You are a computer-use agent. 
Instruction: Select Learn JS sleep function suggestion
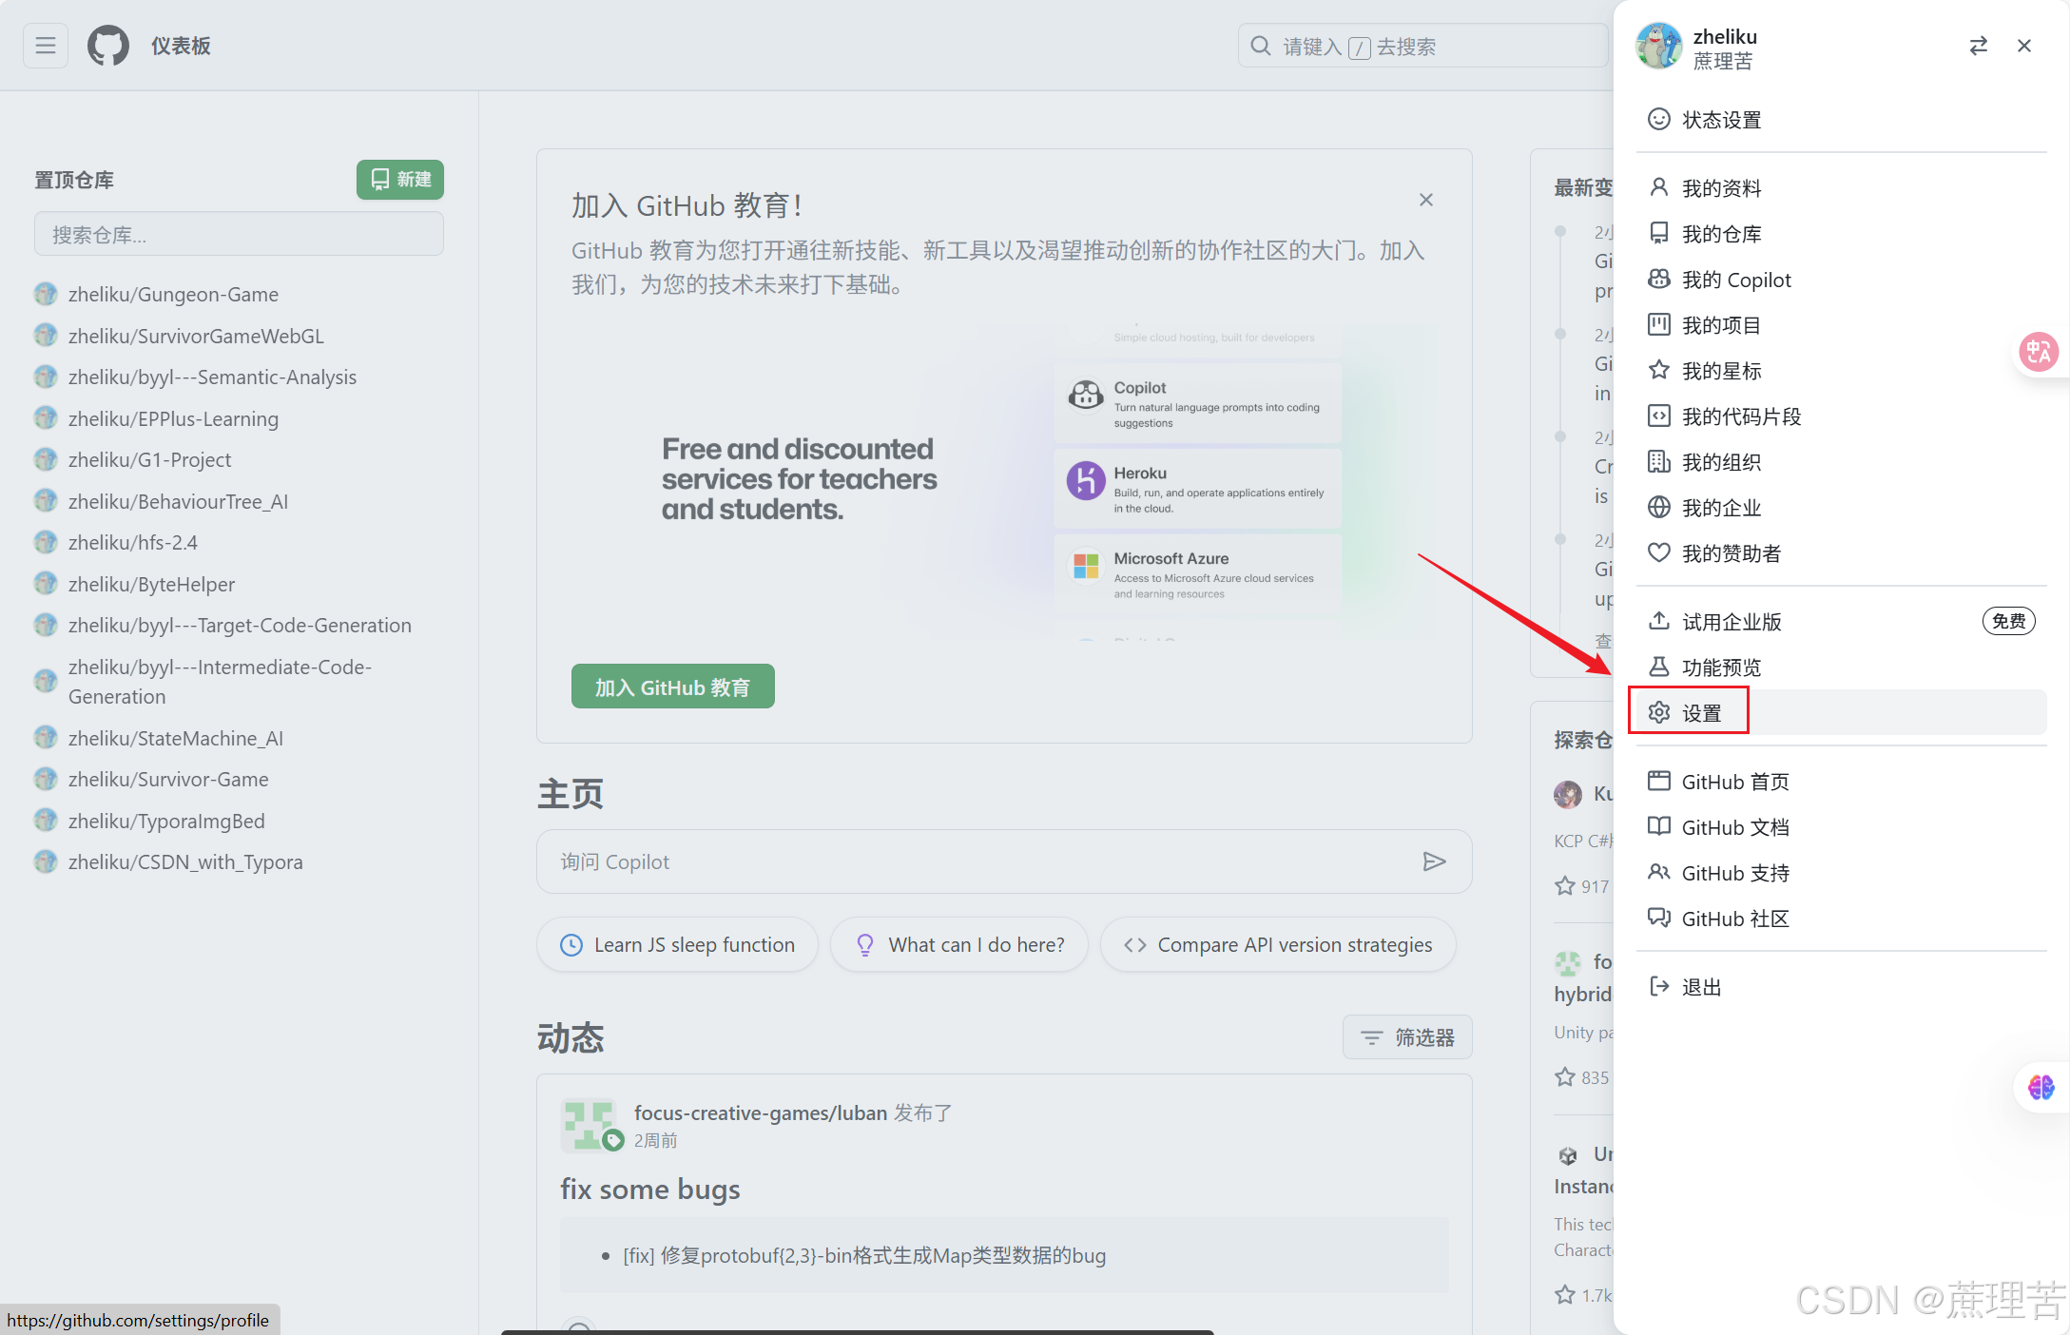point(677,945)
